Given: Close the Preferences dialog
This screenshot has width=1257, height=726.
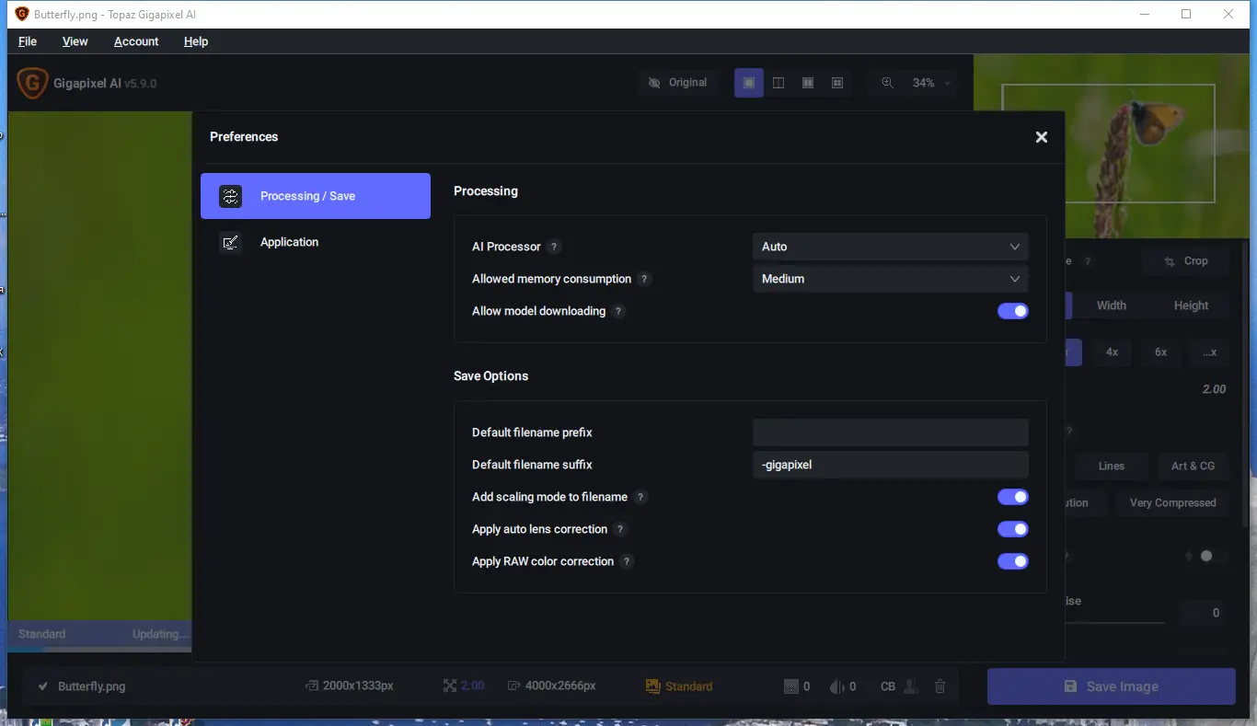Looking at the screenshot, I should point(1042,137).
